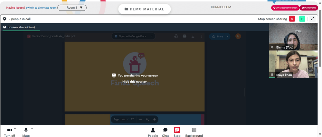Open the People panel
Screen dimensions: 322x137
153,132
